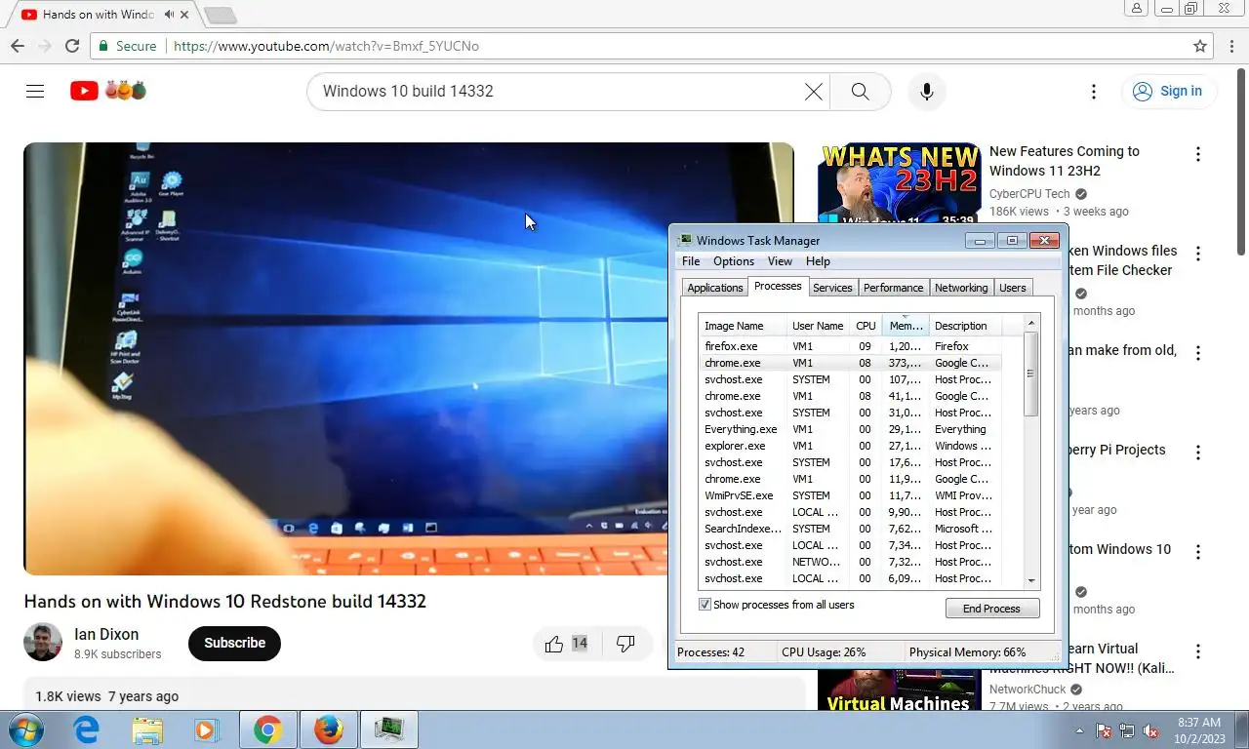Go back with the browser back arrow
Image resolution: width=1249 pixels, height=749 pixels.
(x=18, y=46)
